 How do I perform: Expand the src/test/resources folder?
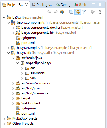(x=13, y=93)
